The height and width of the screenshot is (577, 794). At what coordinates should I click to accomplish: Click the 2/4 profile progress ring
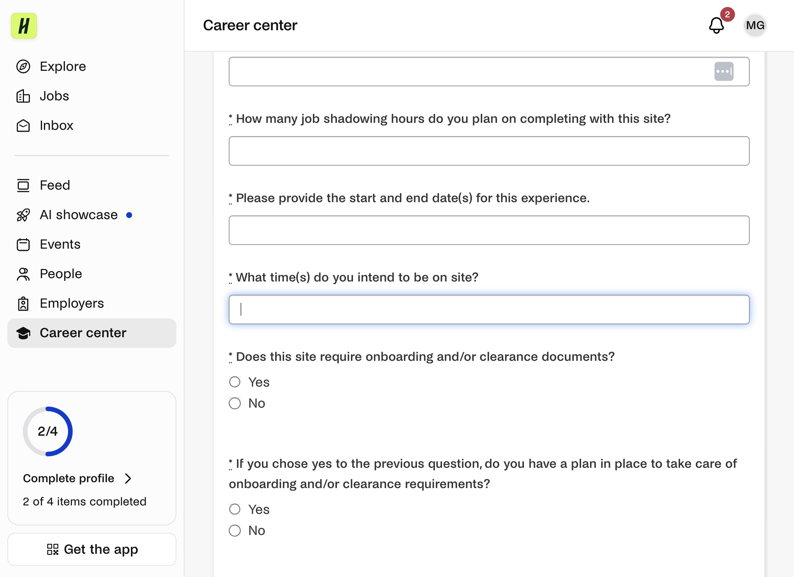click(x=48, y=431)
